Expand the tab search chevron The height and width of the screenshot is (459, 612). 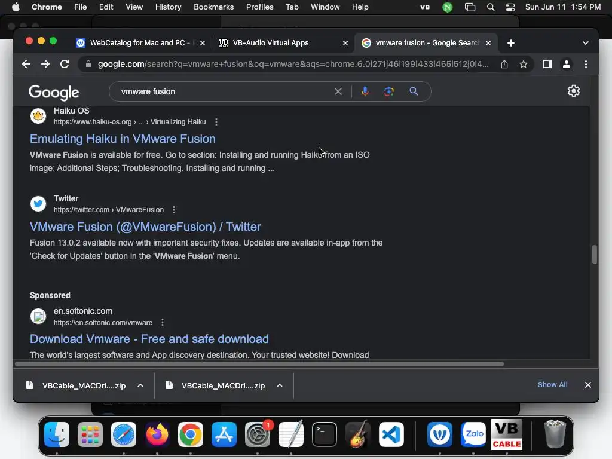(585, 43)
